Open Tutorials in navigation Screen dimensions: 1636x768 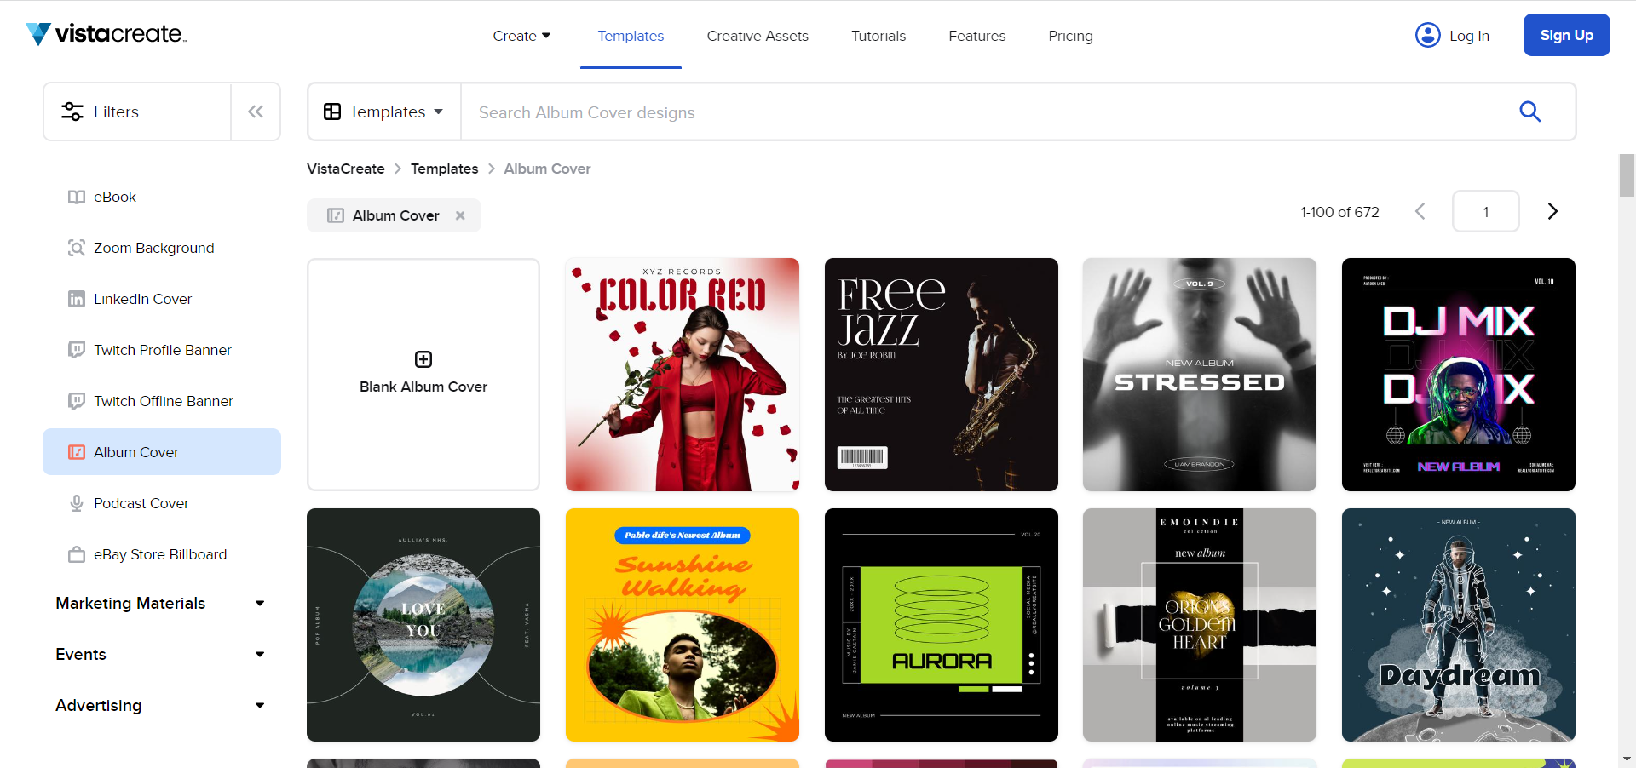(x=878, y=36)
